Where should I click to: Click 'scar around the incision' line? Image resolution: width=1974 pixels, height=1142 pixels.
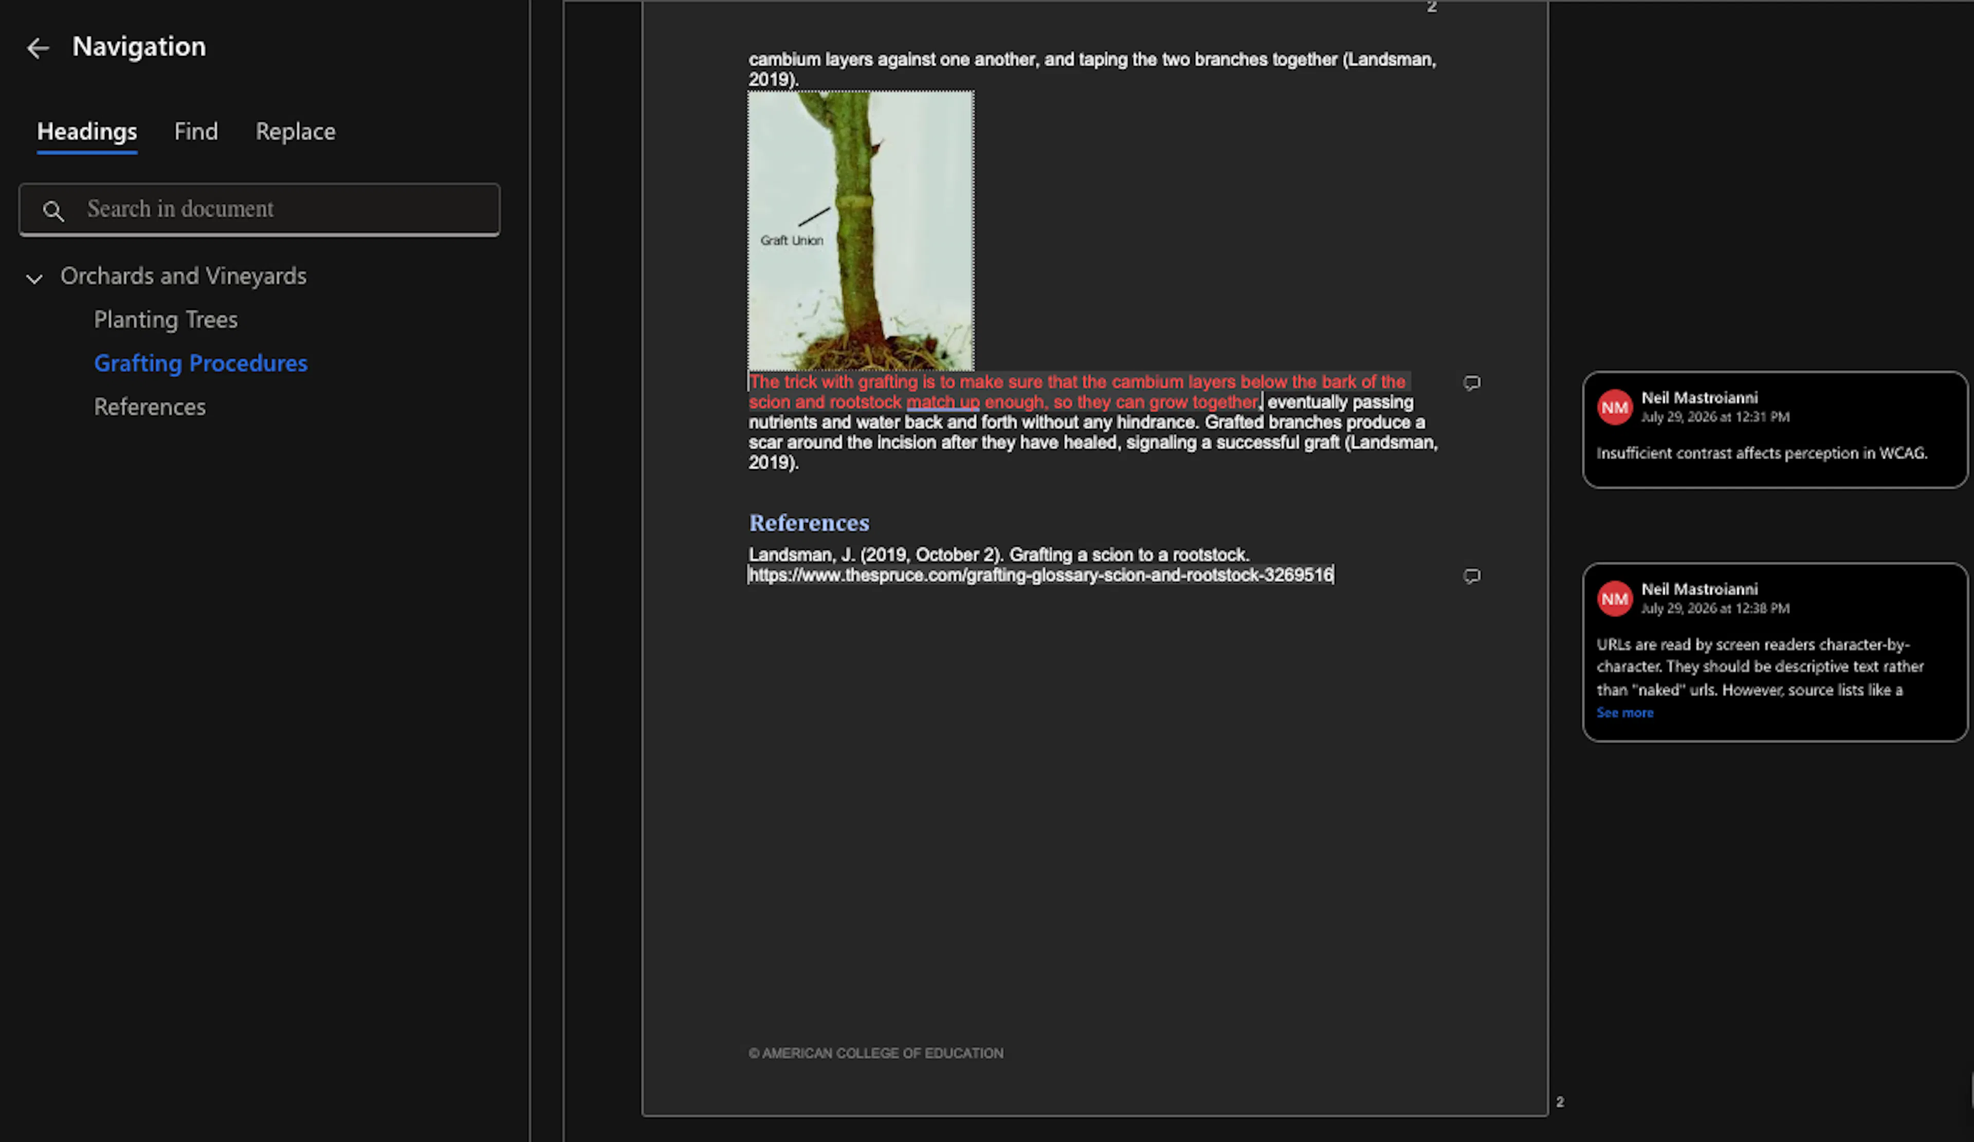coord(1093,444)
